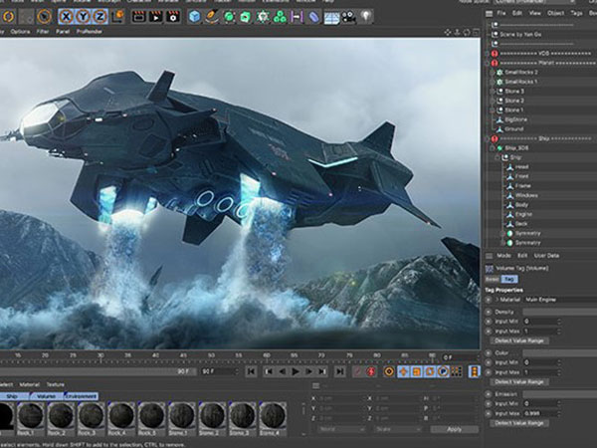
Task: Go to the end of the animation
Action: pyautogui.click(x=340, y=371)
